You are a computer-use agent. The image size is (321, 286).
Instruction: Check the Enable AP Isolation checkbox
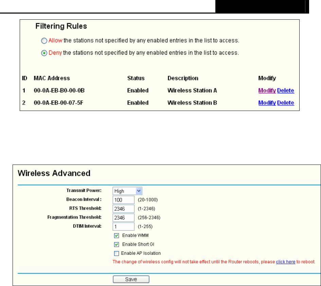(117, 253)
